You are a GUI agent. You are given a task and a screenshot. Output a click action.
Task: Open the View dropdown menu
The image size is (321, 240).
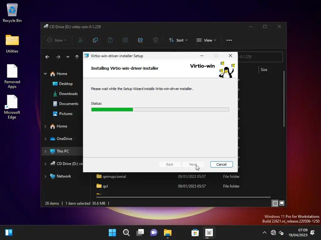[x=206, y=40]
